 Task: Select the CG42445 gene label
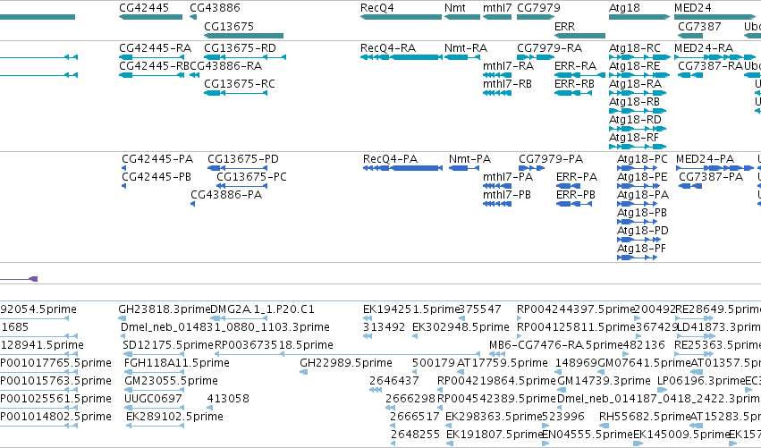(144, 8)
